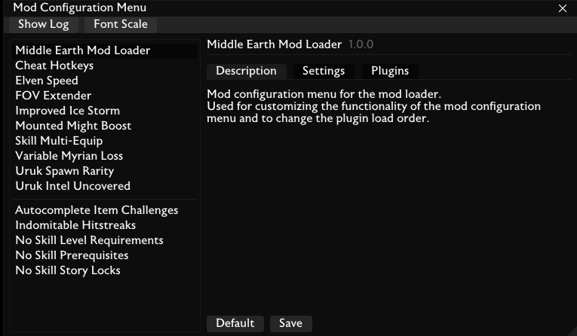
Task: Open the Plugins tab
Action: point(390,71)
